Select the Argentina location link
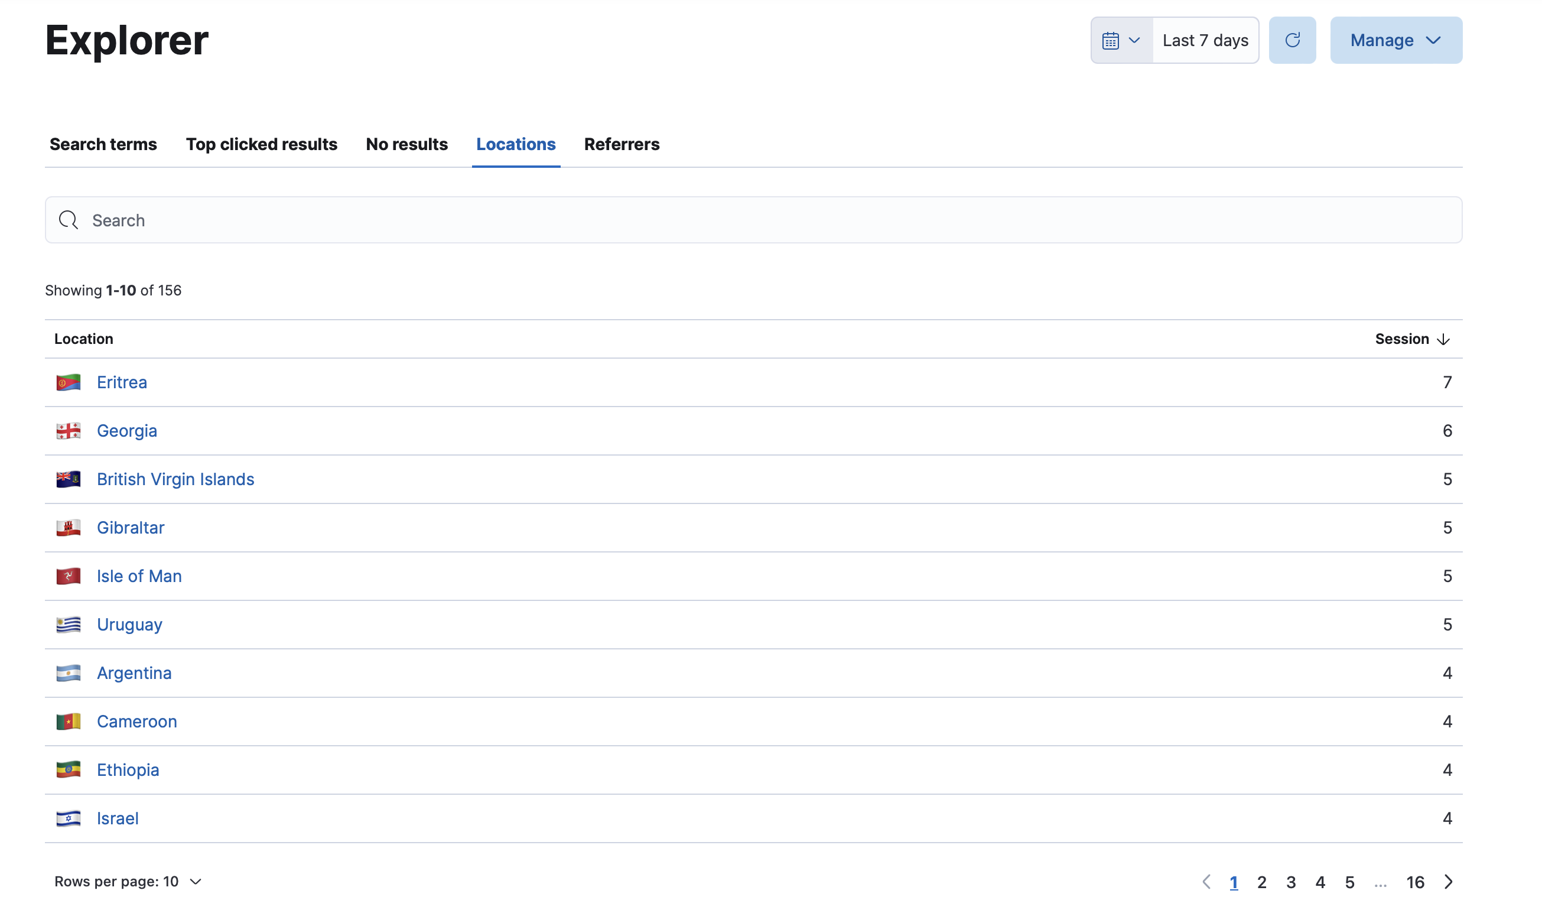 coord(134,672)
